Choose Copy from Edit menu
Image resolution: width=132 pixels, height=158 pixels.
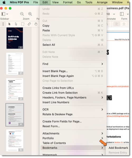73,26
